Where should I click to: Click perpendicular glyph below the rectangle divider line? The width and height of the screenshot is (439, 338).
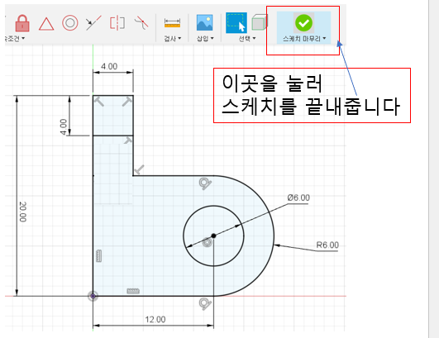tap(127, 140)
